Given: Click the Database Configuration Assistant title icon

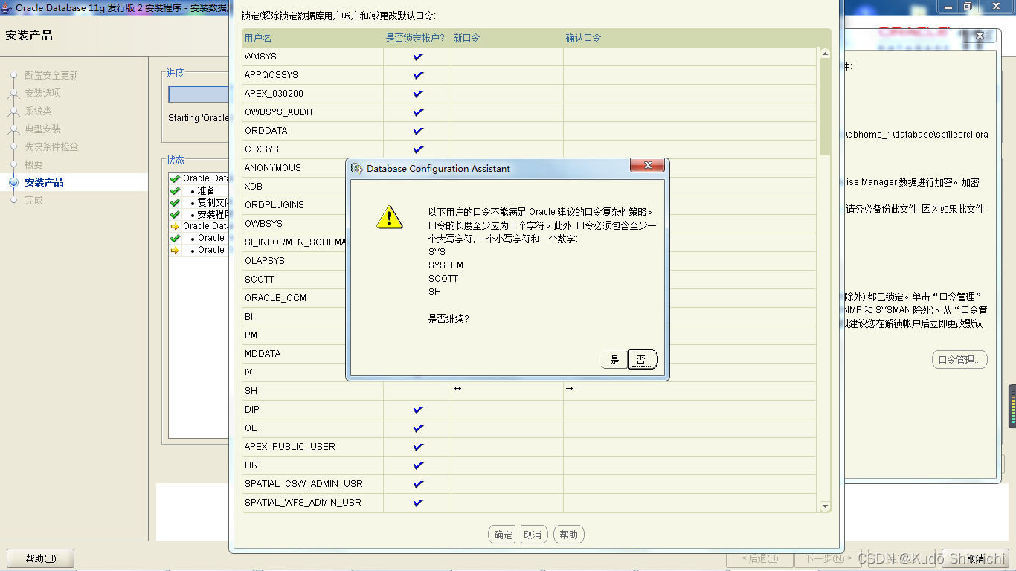Looking at the screenshot, I should 356,169.
